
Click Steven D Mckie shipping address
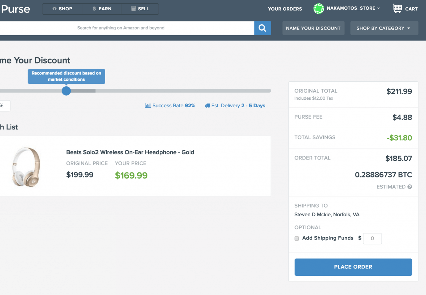327,215
